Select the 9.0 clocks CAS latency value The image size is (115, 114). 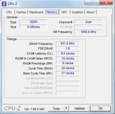(68, 53)
